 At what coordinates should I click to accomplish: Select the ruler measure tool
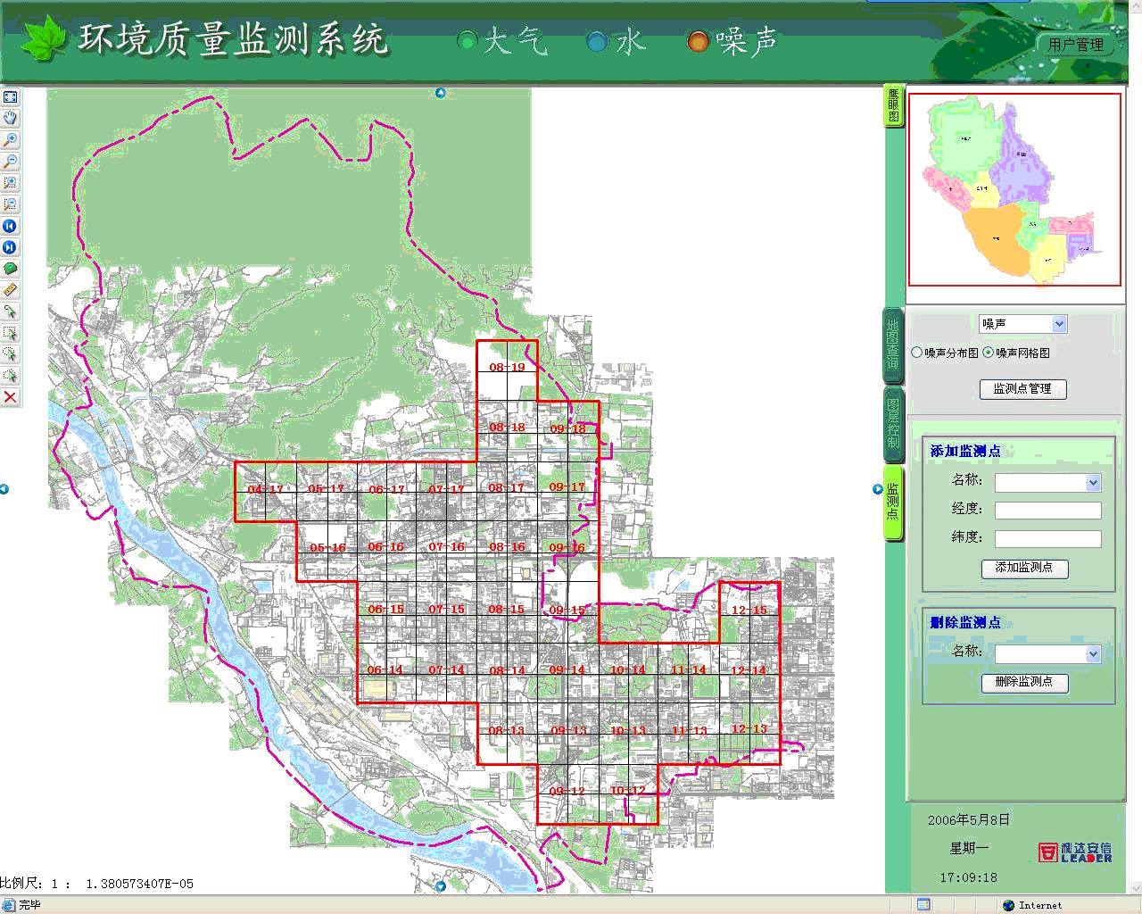coord(10,290)
